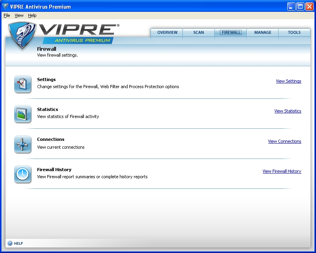This screenshot has height=253, width=316.
Task: Minimize the VIPRE window
Action: tap(291, 7)
